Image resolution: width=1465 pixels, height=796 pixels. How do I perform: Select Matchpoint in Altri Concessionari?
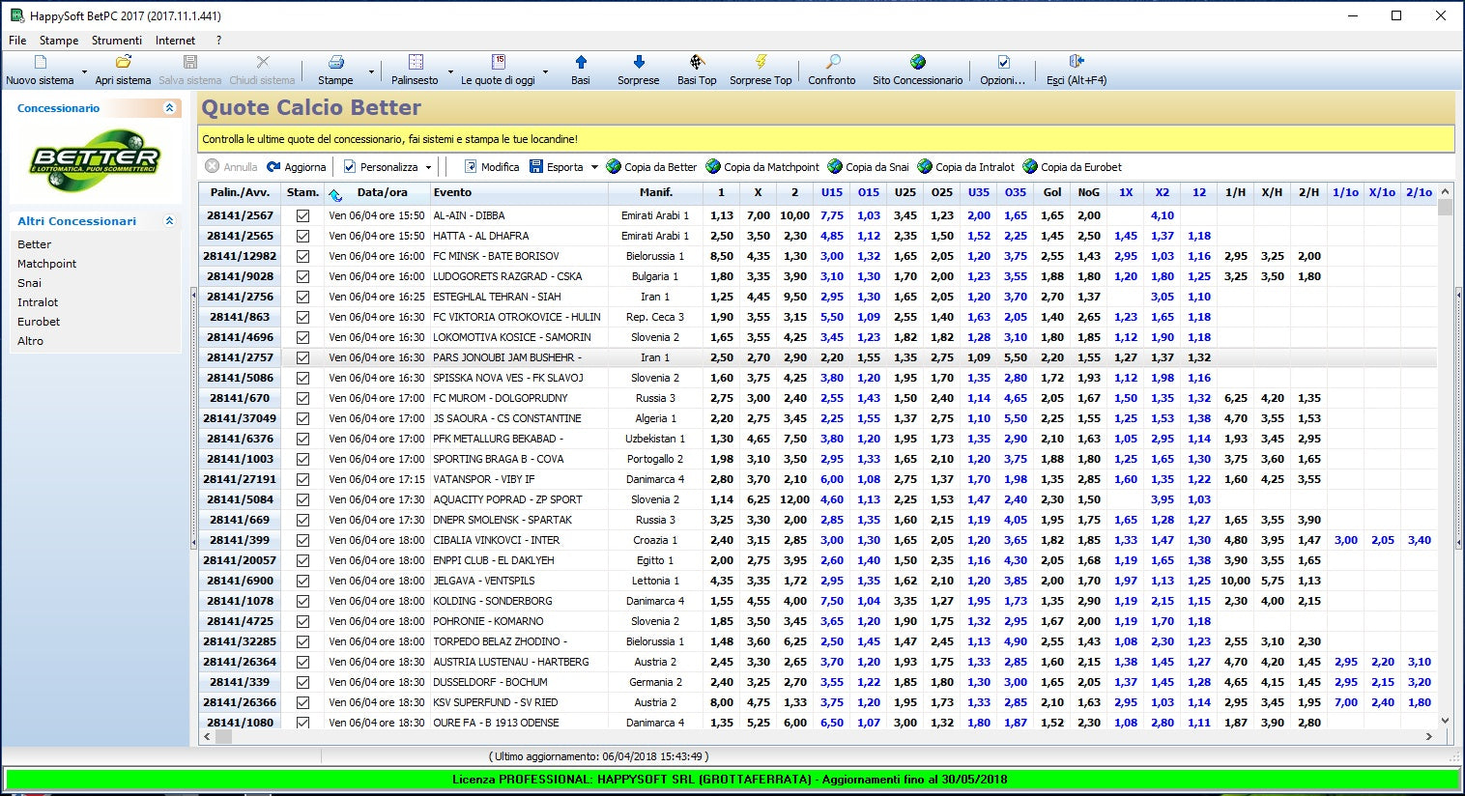coord(46,264)
